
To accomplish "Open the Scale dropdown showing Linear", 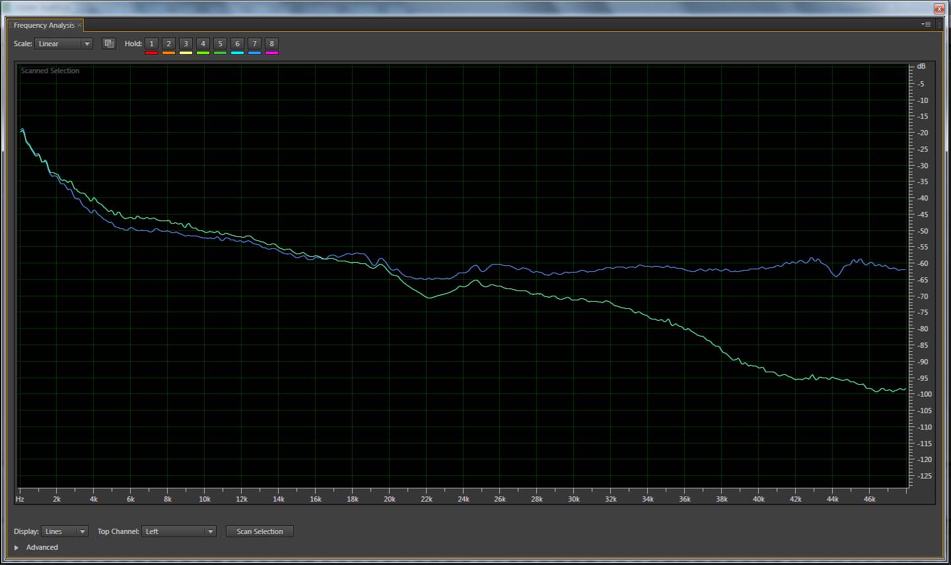I will click(64, 44).
